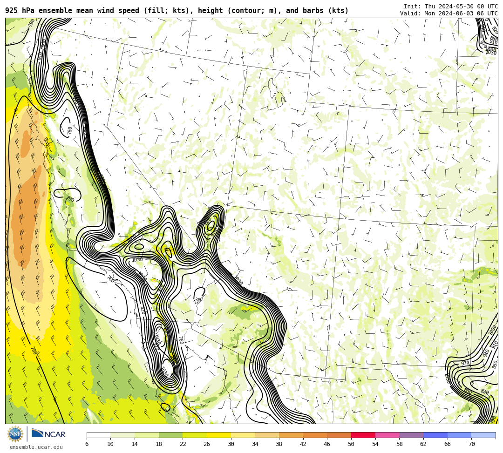Click the colorbar label 50
Viewport: 503px width, 453px height.
351,444
